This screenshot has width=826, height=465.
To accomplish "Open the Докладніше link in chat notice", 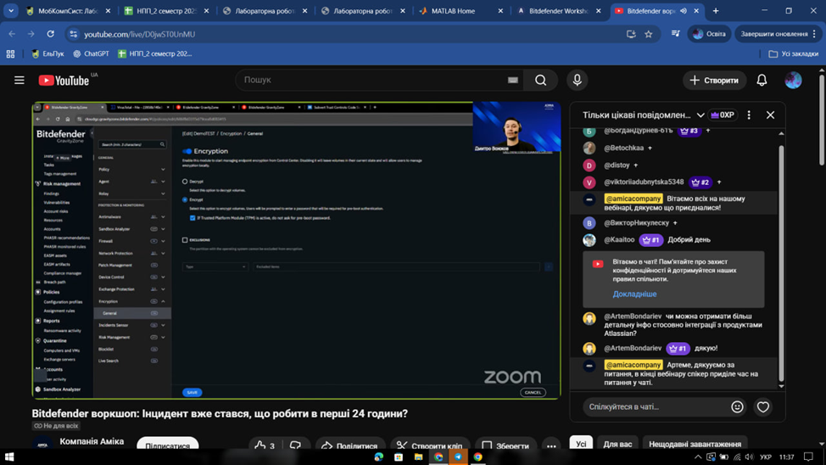I will pyautogui.click(x=634, y=294).
